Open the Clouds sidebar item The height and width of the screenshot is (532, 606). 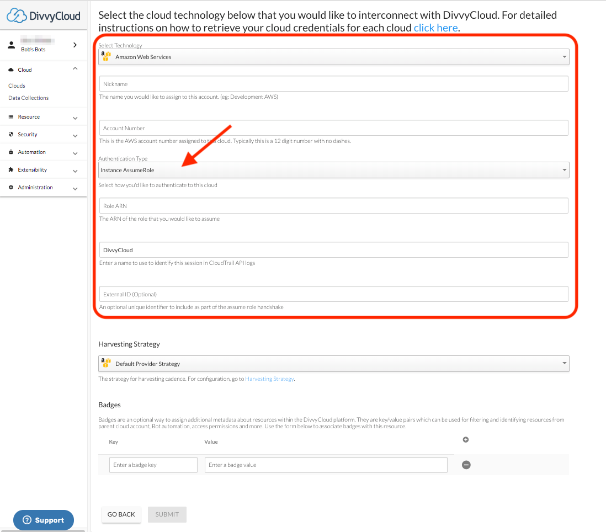17,86
